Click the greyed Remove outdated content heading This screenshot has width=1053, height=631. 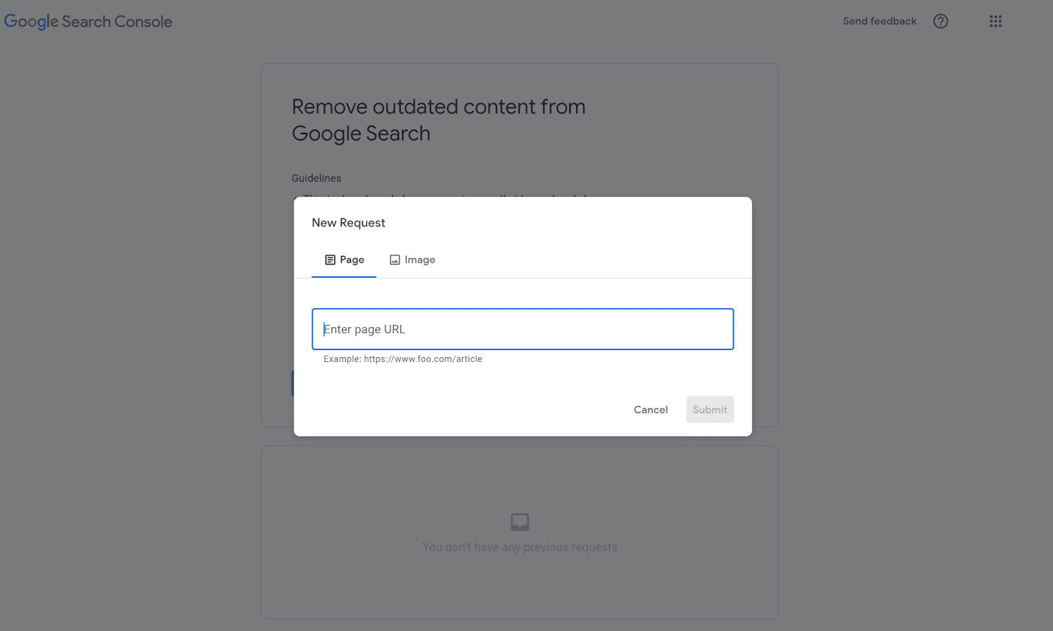[x=438, y=120]
